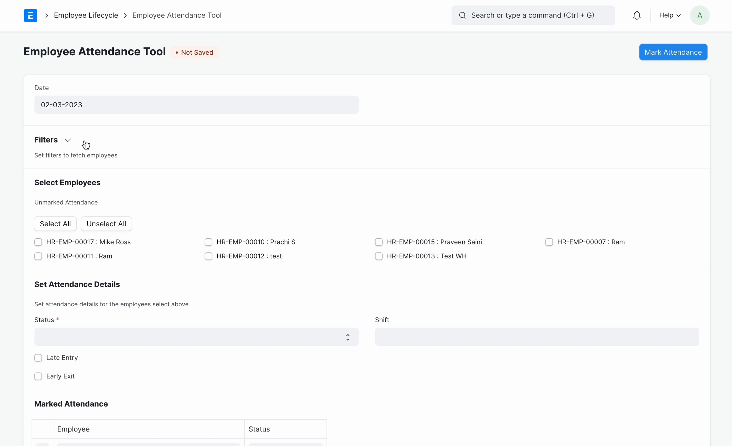
Task: Select HR-EMP-00010 Prachi S checkbox
Action: (x=208, y=242)
